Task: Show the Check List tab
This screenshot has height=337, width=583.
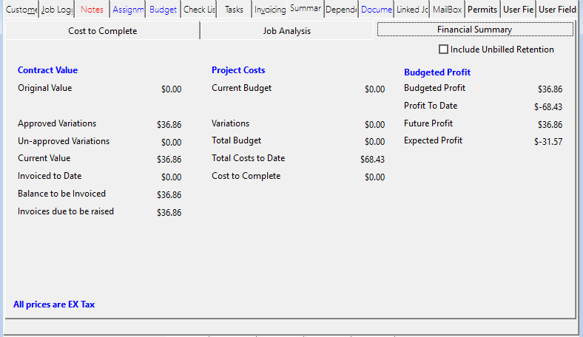Action: point(198,10)
